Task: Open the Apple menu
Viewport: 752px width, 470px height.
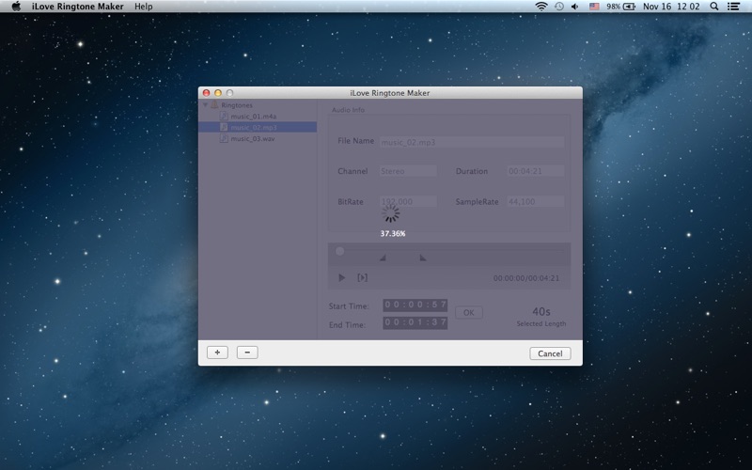Action: (x=16, y=7)
